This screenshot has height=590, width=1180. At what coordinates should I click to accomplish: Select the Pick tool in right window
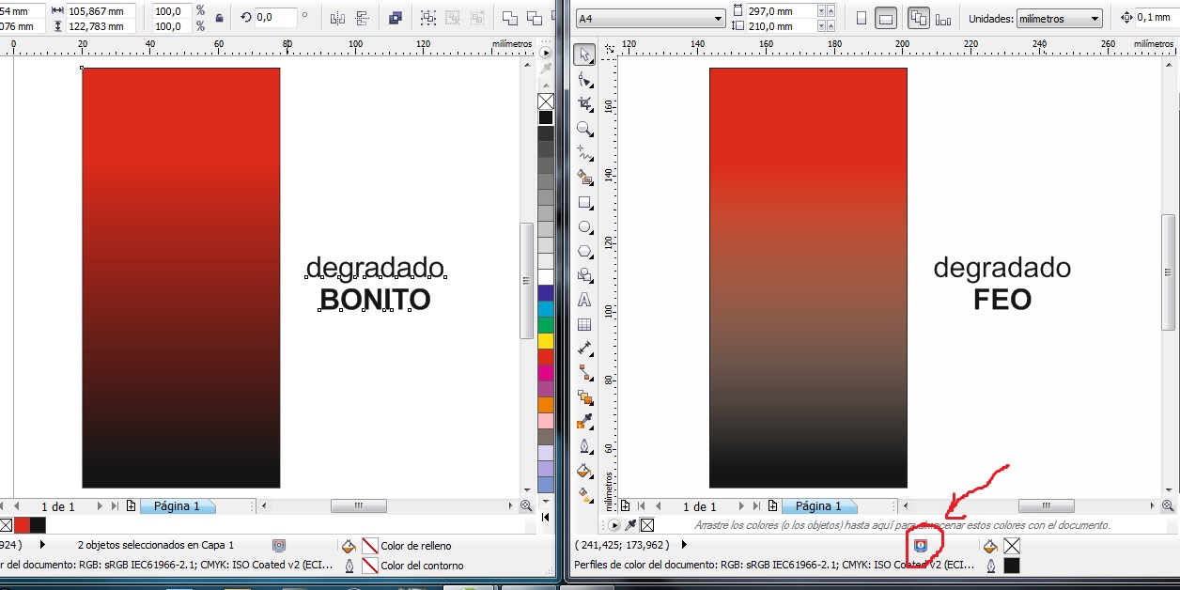coord(584,55)
